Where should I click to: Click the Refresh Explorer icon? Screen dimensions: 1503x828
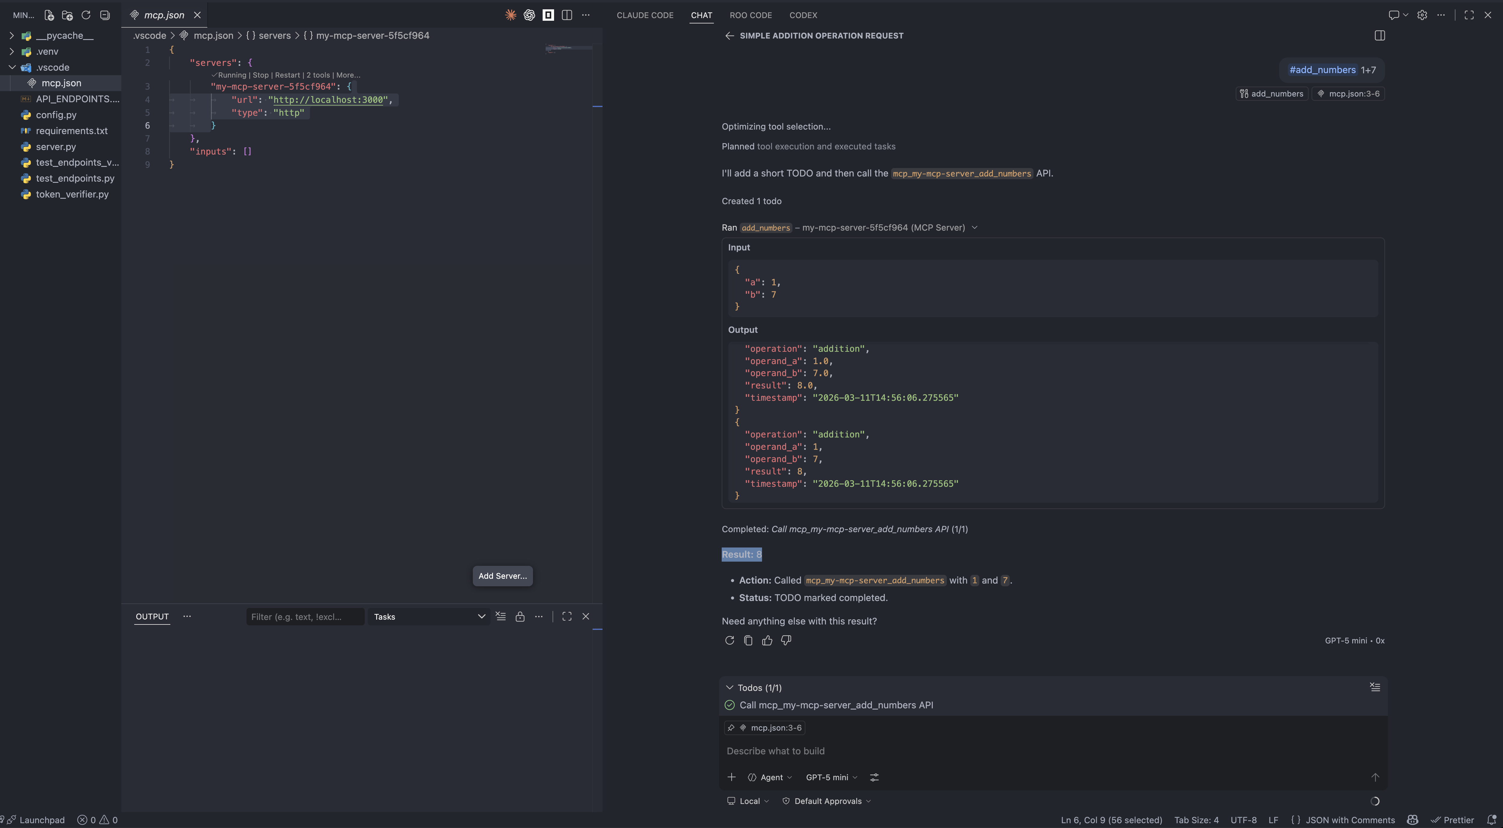coord(86,15)
